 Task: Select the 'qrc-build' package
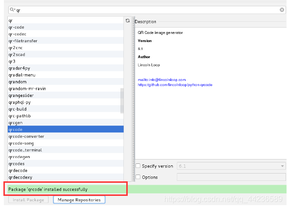pos(66,109)
